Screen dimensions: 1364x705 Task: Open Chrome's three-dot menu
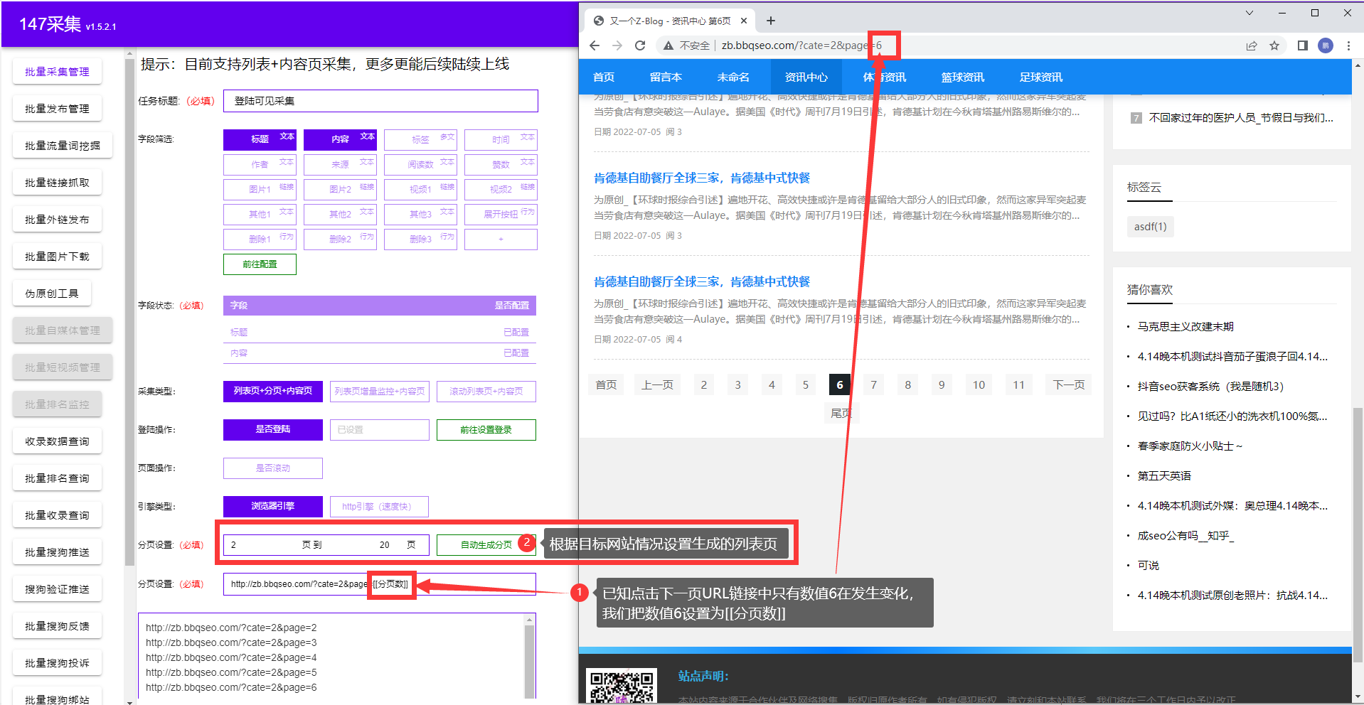[1348, 45]
